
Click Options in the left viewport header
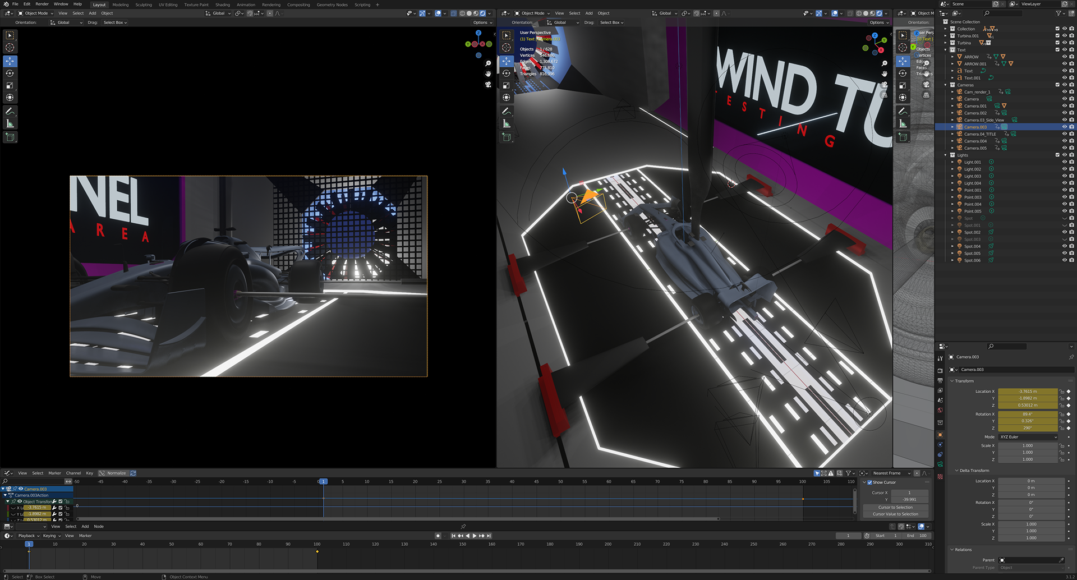482,22
